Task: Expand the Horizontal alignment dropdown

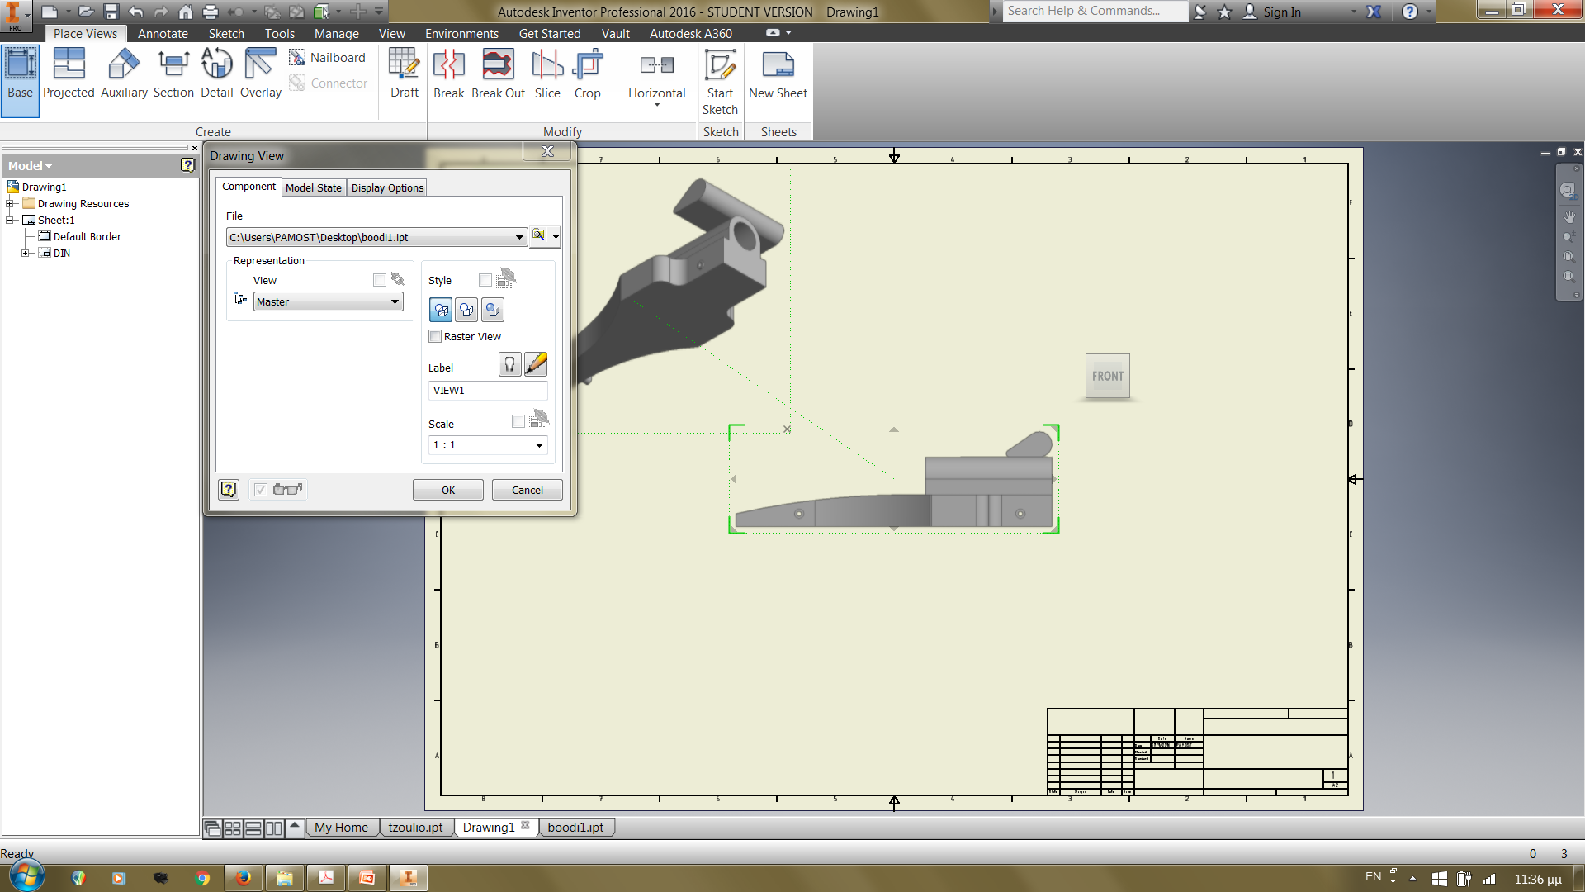Action: tap(657, 105)
